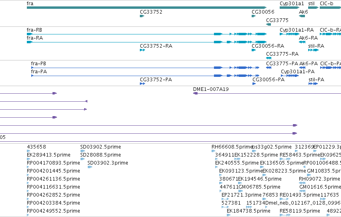Select the 435658 feature label
Screen dimensions: 341x217
(x=36, y=147)
